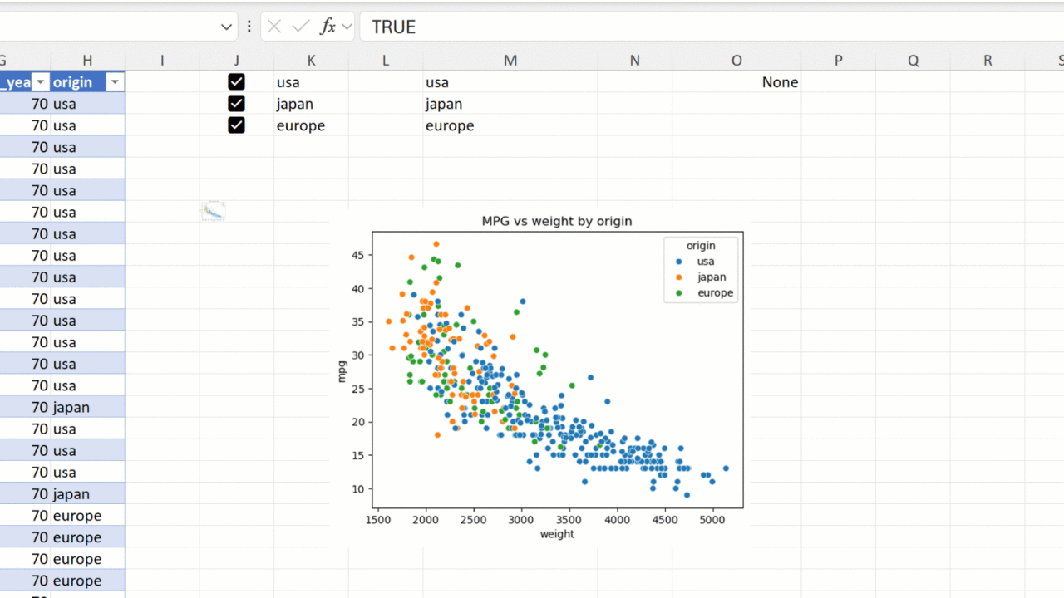Toggle the japan checkbox off

[236, 104]
